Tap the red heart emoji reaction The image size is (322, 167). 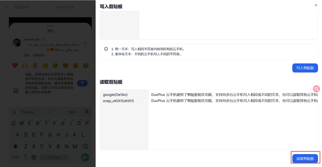15,66
